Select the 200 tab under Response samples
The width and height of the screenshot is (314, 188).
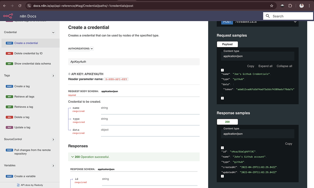(x=227, y=122)
